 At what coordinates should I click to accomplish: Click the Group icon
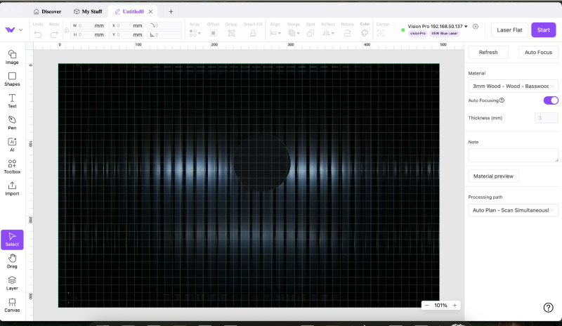[232, 33]
